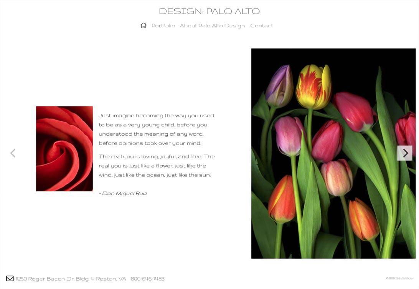Show previous slide with left chevron
Screen dimensions: 419x289
click(x=13, y=153)
